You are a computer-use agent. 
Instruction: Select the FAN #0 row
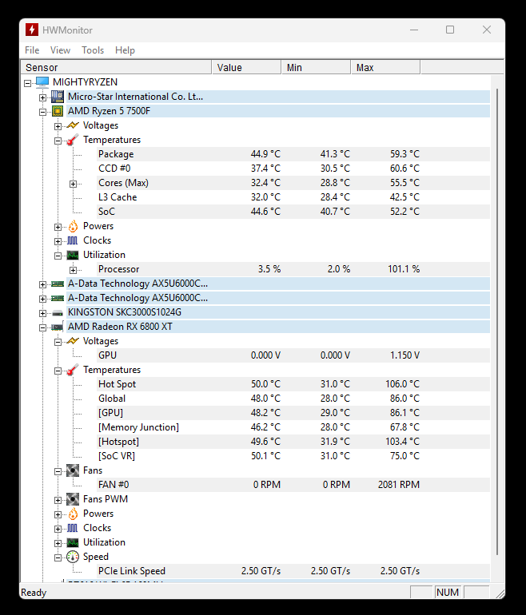(x=293, y=485)
